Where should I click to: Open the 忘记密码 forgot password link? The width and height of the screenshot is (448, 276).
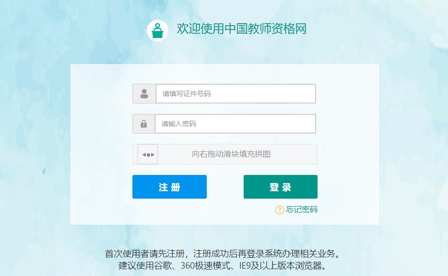(301, 209)
